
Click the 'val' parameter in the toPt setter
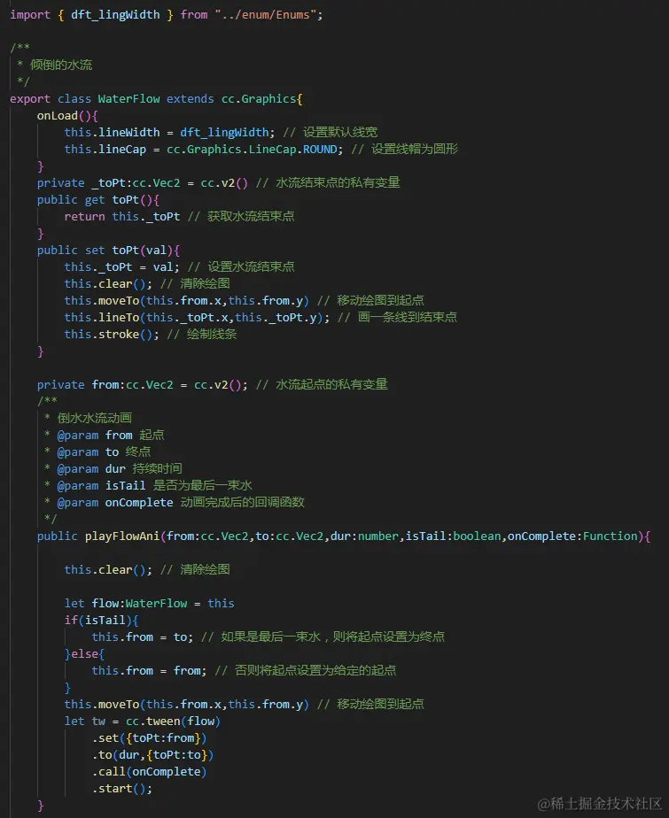point(156,250)
